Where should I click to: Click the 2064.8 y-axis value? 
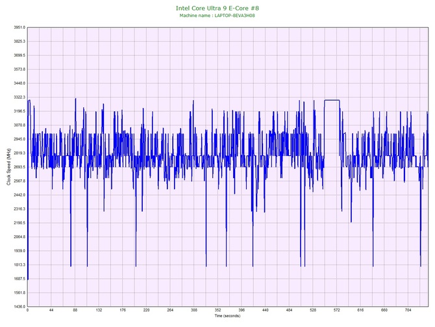click(19, 237)
